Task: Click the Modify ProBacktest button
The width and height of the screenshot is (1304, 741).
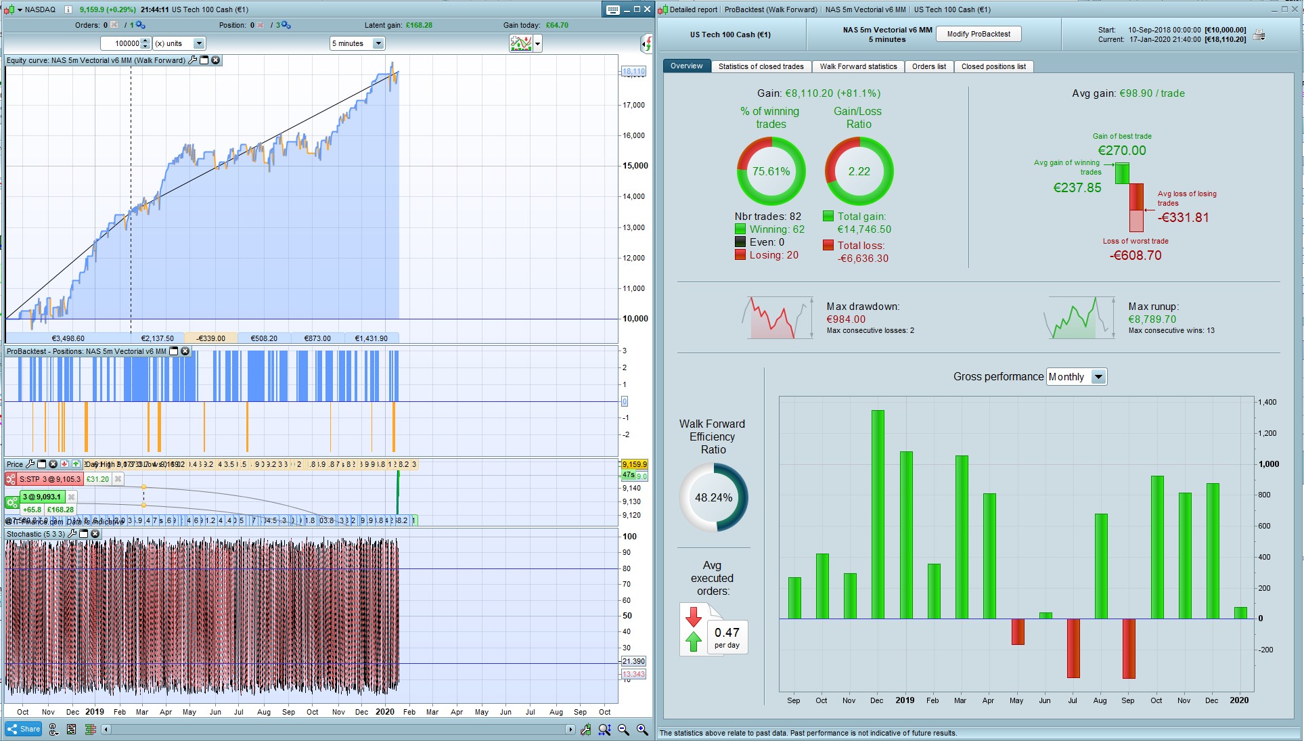Action: [x=979, y=35]
